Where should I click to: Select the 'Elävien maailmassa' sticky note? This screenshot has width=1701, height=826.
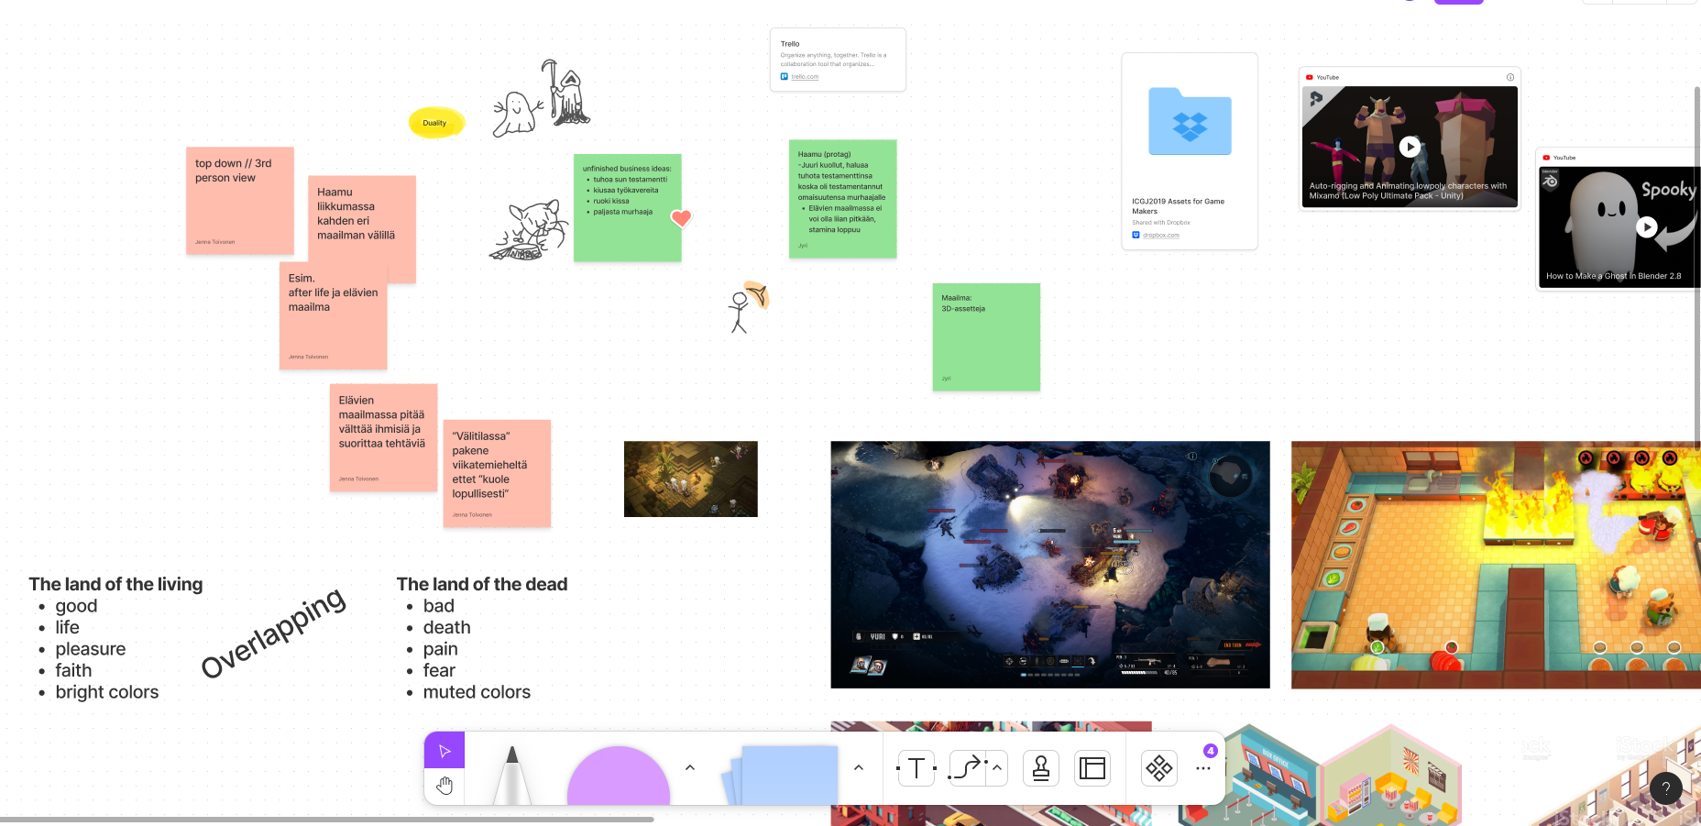point(383,437)
